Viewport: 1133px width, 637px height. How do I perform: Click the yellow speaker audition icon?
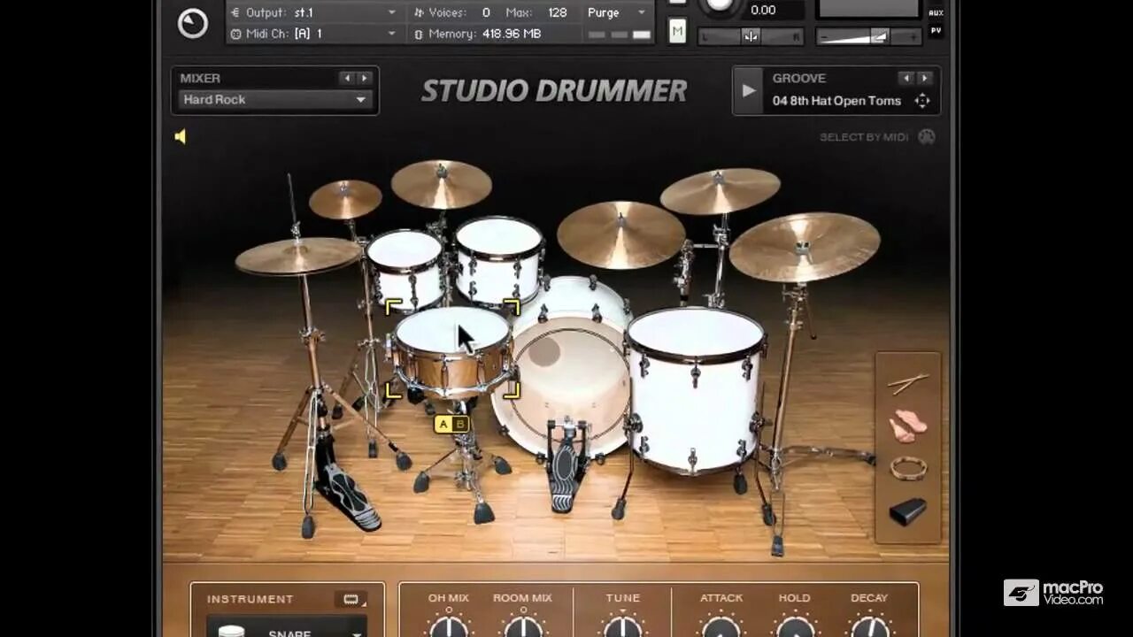(181, 136)
